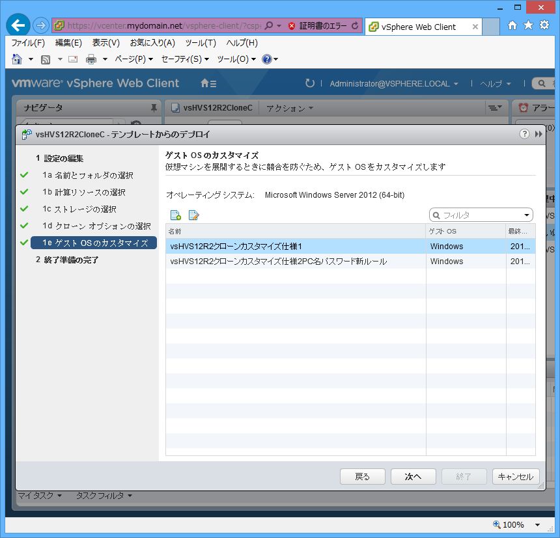560x538 pixels.
Task: Click the browser Forward arrow button
Action: click(41, 25)
